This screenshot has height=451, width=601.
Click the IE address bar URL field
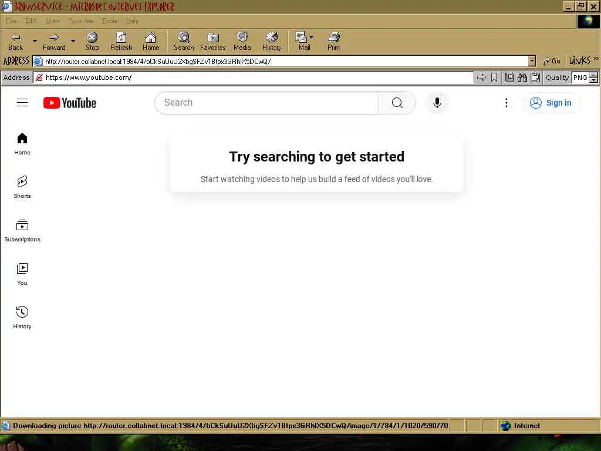click(281, 61)
